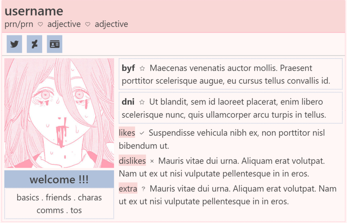Image resolution: width=347 pixels, height=223 pixels.
Task: Click the heart between the adjectives
Action: [88, 24]
